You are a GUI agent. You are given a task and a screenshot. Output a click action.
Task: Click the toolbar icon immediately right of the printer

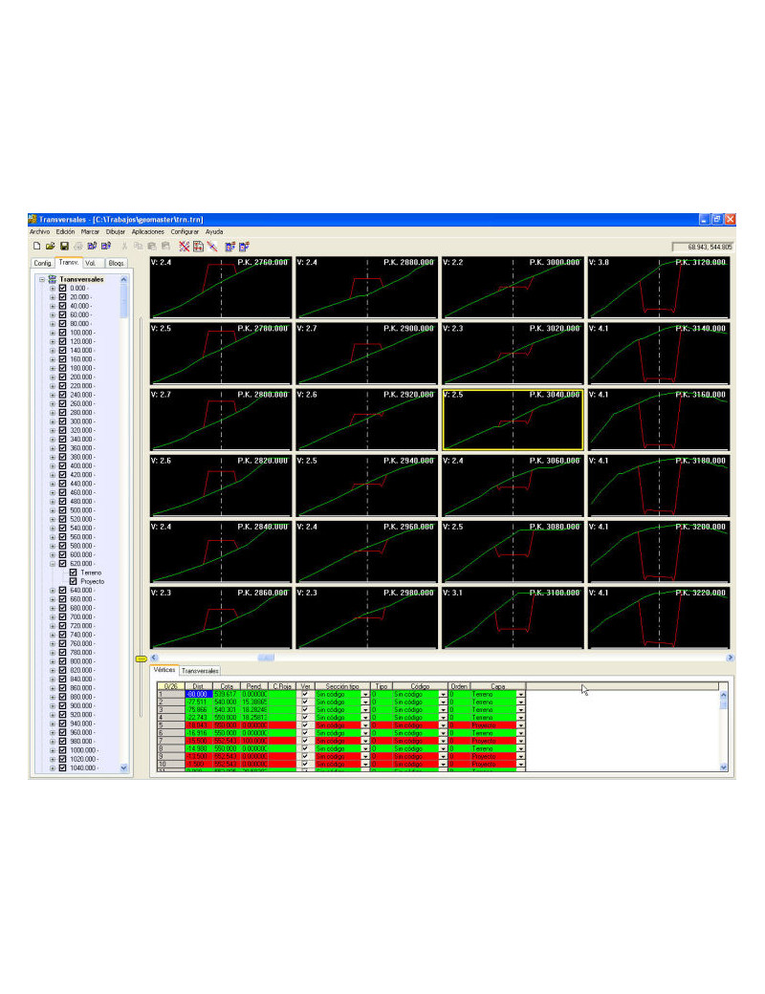coord(92,246)
